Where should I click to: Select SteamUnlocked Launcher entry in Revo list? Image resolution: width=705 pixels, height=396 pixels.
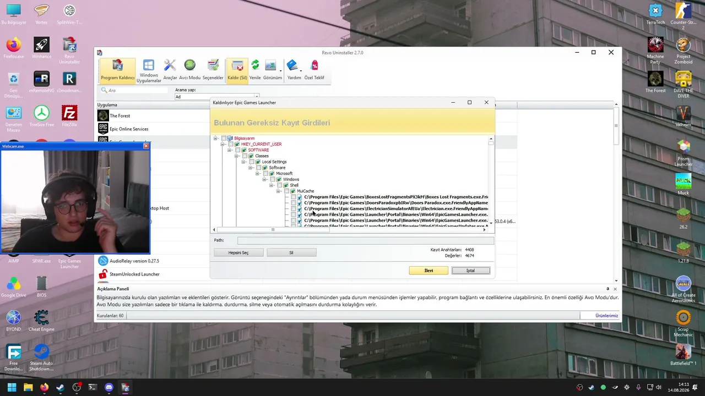point(153,274)
